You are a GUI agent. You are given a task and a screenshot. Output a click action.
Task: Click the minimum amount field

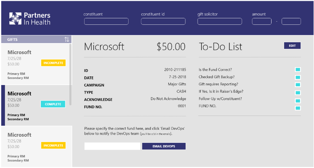(262, 21)
